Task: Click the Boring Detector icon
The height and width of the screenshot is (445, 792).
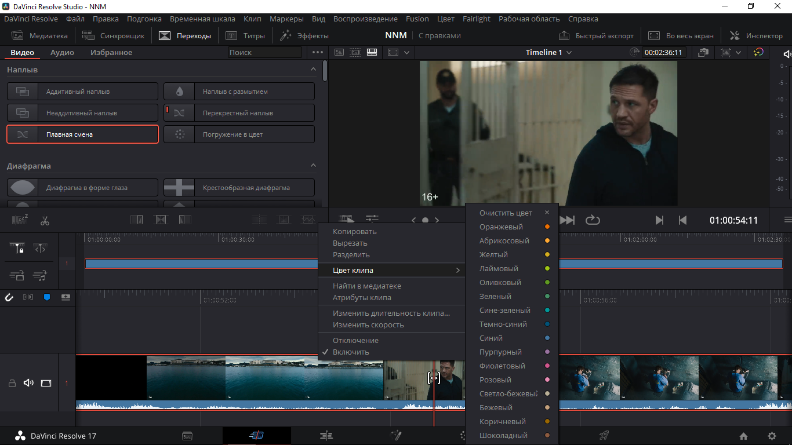Action: 20,220
